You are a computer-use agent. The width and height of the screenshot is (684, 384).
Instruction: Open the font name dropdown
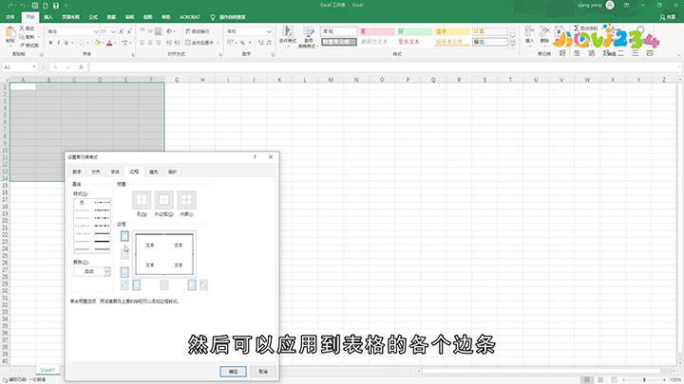coord(96,31)
